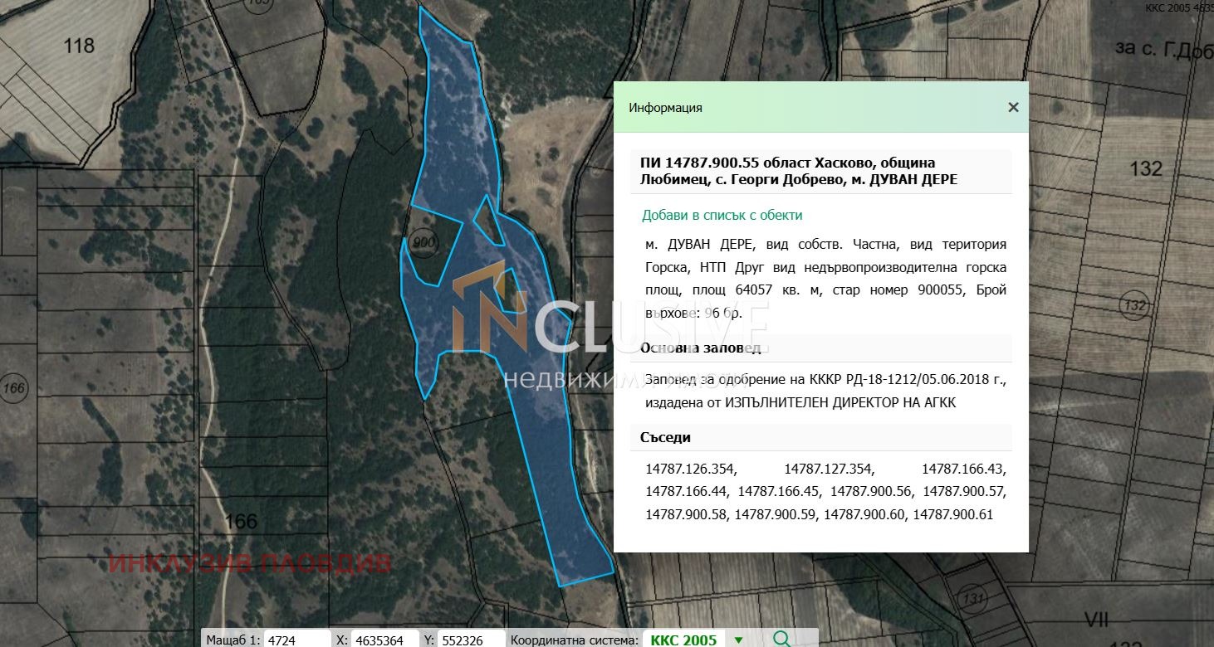Click map parcel labeled 132
The image size is (1214, 647).
click(x=1145, y=168)
